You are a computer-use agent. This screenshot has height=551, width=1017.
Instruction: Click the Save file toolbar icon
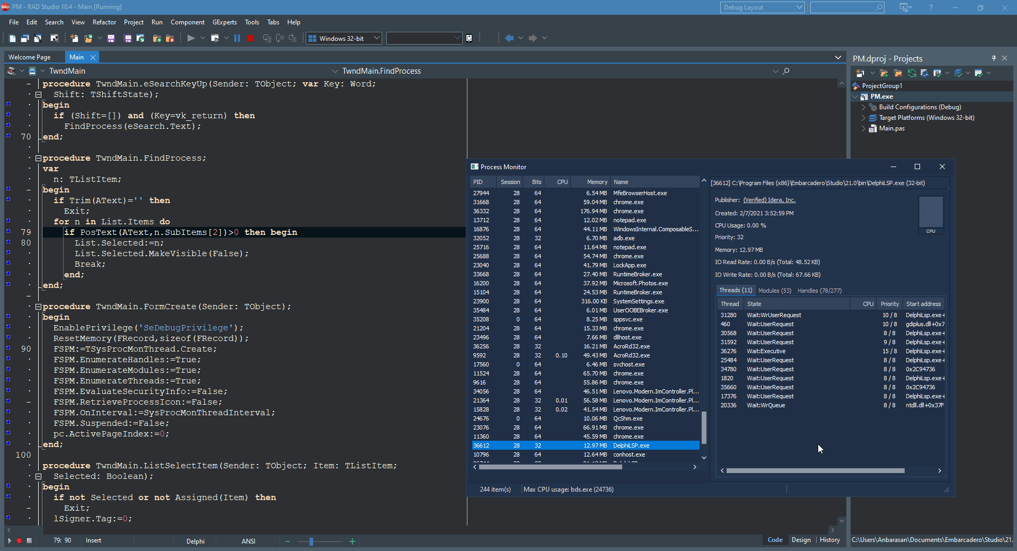tap(111, 38)
